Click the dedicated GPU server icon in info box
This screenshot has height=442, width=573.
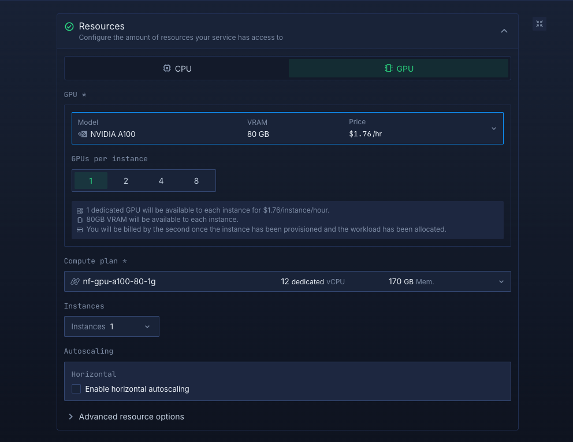80,211
